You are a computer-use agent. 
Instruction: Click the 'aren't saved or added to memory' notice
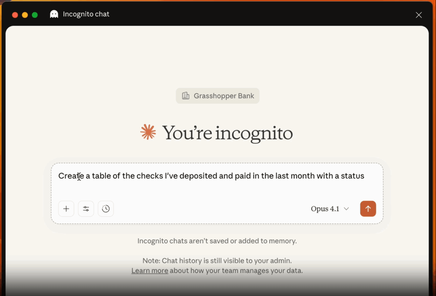click(217, 241)
